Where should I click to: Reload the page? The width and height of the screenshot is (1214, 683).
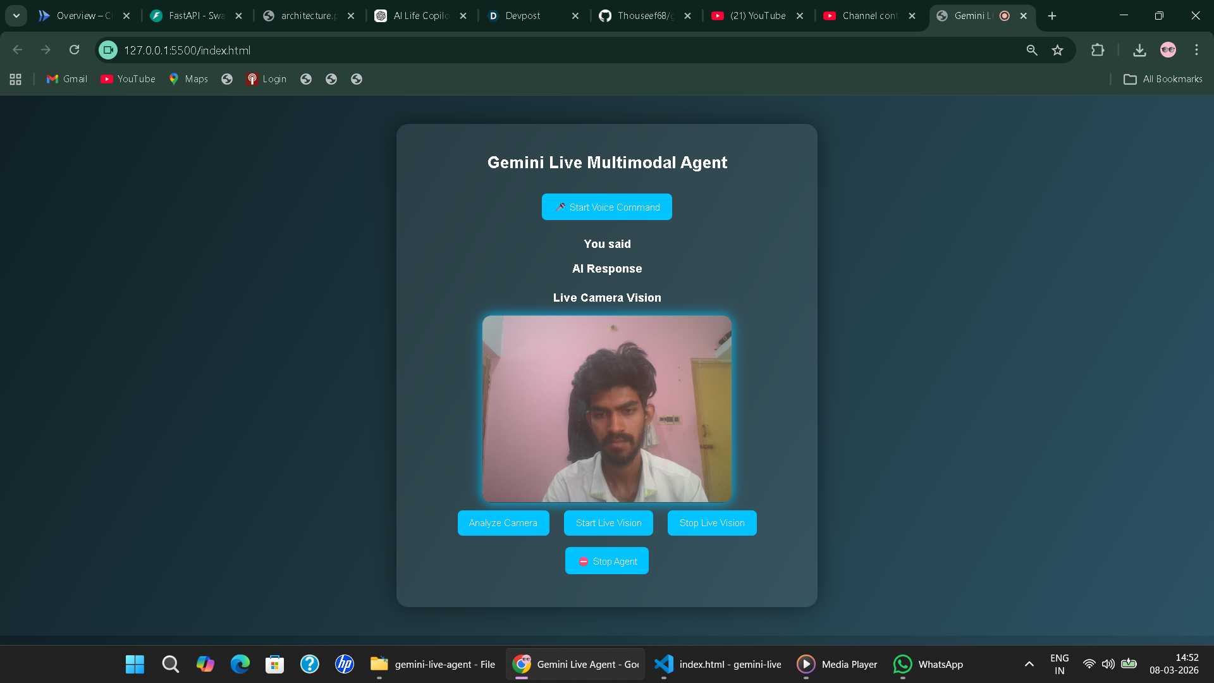[74, 50]
